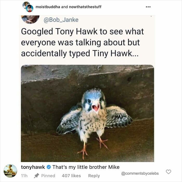Viewport: 182px width, 182px height.
Task: Open the moistbuddha profile link
Action: [48, 7]
